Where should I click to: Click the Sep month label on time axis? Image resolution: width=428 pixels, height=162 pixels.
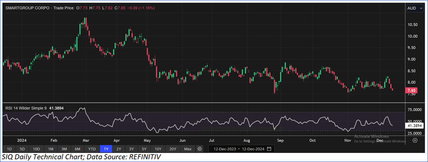pyautogui.click(x=281, y=141)
